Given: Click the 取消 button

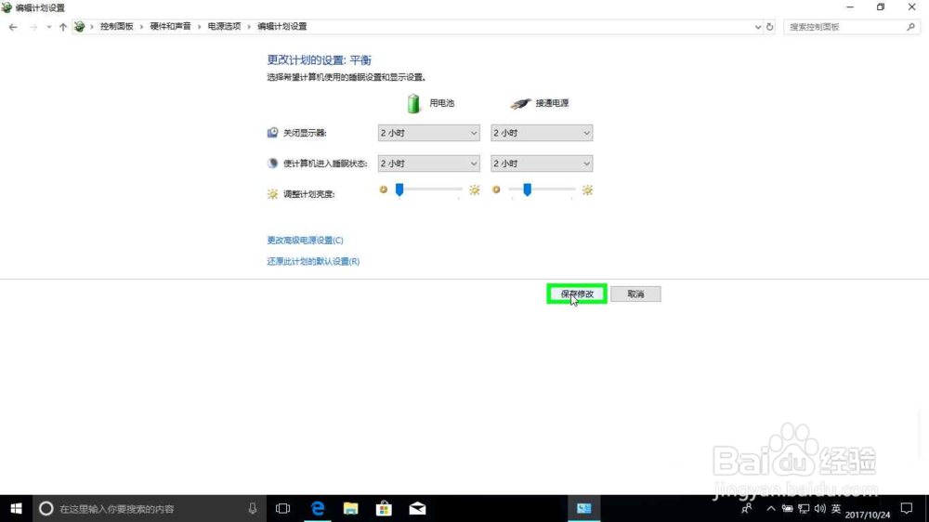Looking at the screenshot, I should pos(635,294).
